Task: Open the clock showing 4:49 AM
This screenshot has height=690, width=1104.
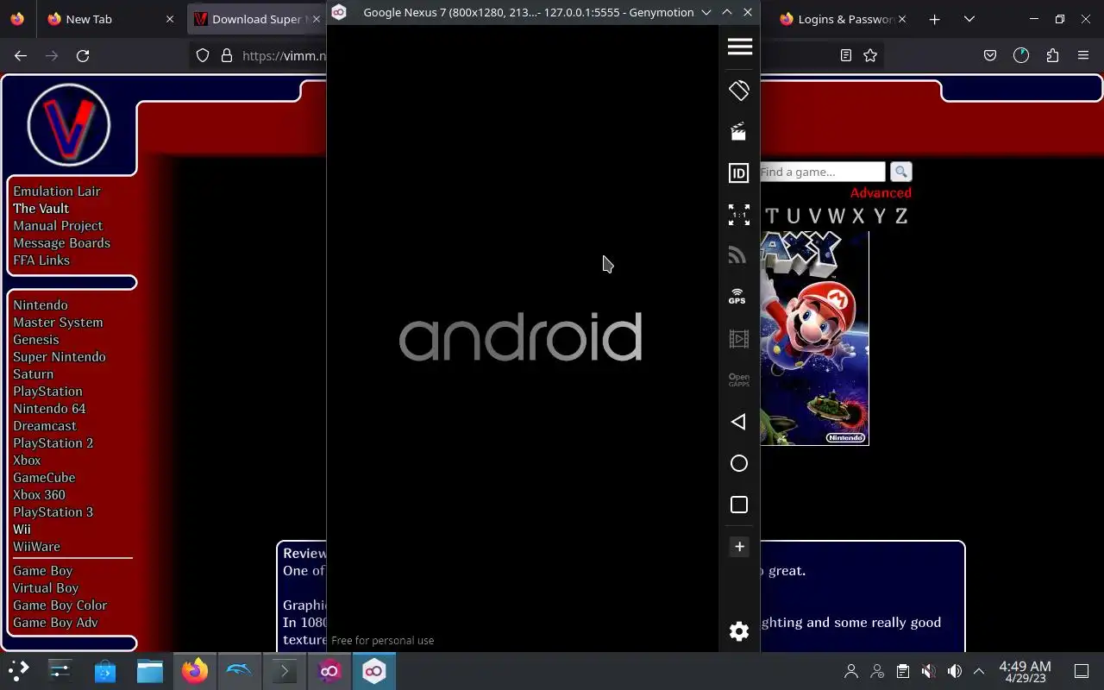Action: point(1025,671)
